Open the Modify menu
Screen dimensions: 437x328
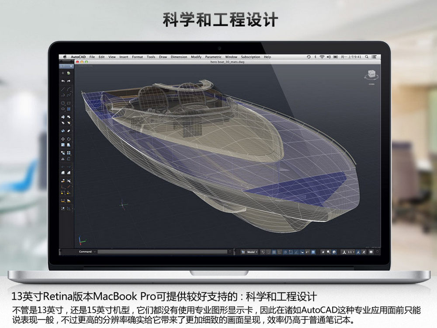[196, 57]
